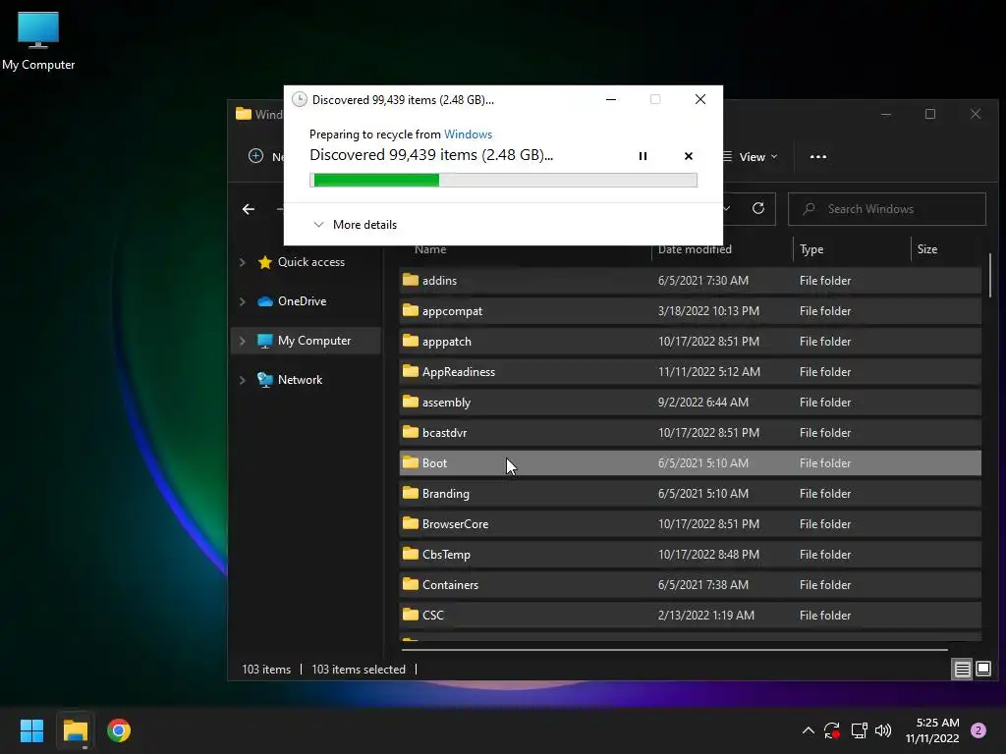Screen dimensions: 1006x754
Task: Select the apppatch folder icon
Action: (411, 341)
